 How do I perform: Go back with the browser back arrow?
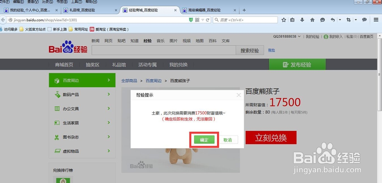[2, 20]
